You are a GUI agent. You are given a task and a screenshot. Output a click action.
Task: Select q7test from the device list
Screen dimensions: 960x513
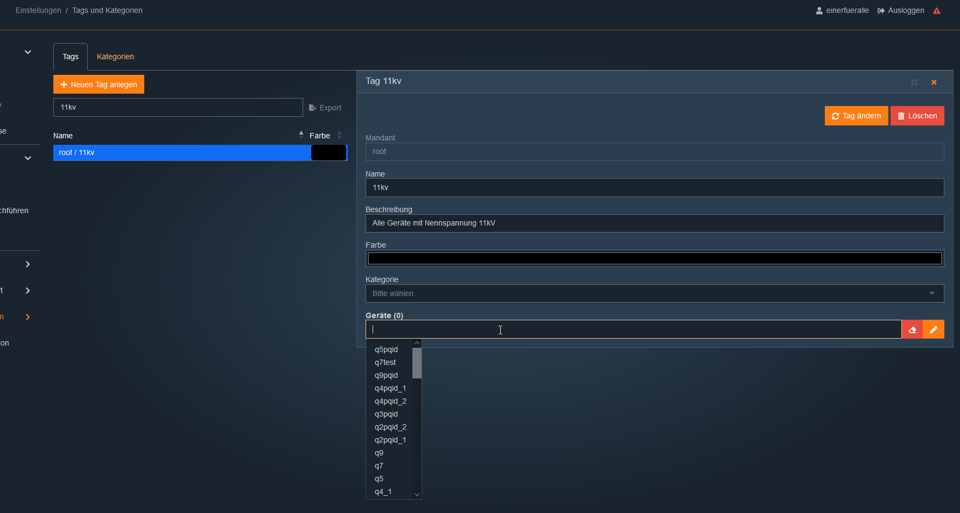click(x=385, y=362)
